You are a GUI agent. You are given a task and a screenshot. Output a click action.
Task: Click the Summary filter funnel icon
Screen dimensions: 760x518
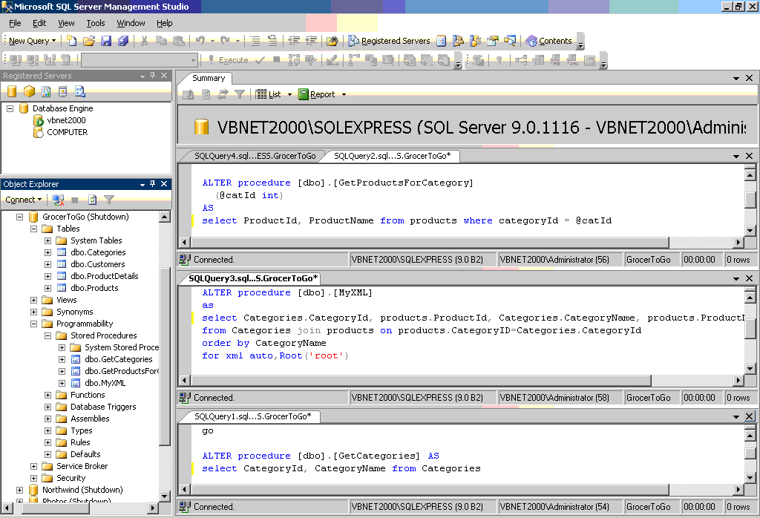[x=240, y=94]
